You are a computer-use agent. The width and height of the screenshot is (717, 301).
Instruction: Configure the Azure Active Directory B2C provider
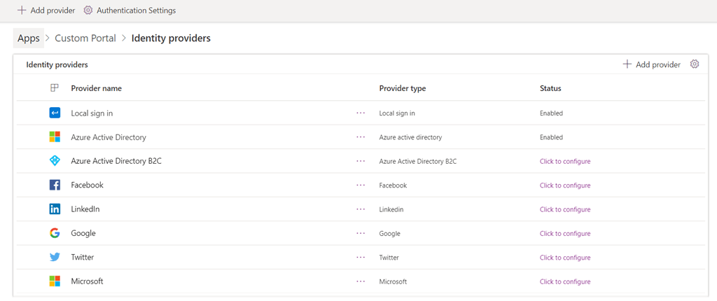pyautogui.click(x=564, y=162)
